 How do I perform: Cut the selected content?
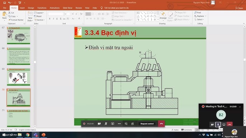11,13
